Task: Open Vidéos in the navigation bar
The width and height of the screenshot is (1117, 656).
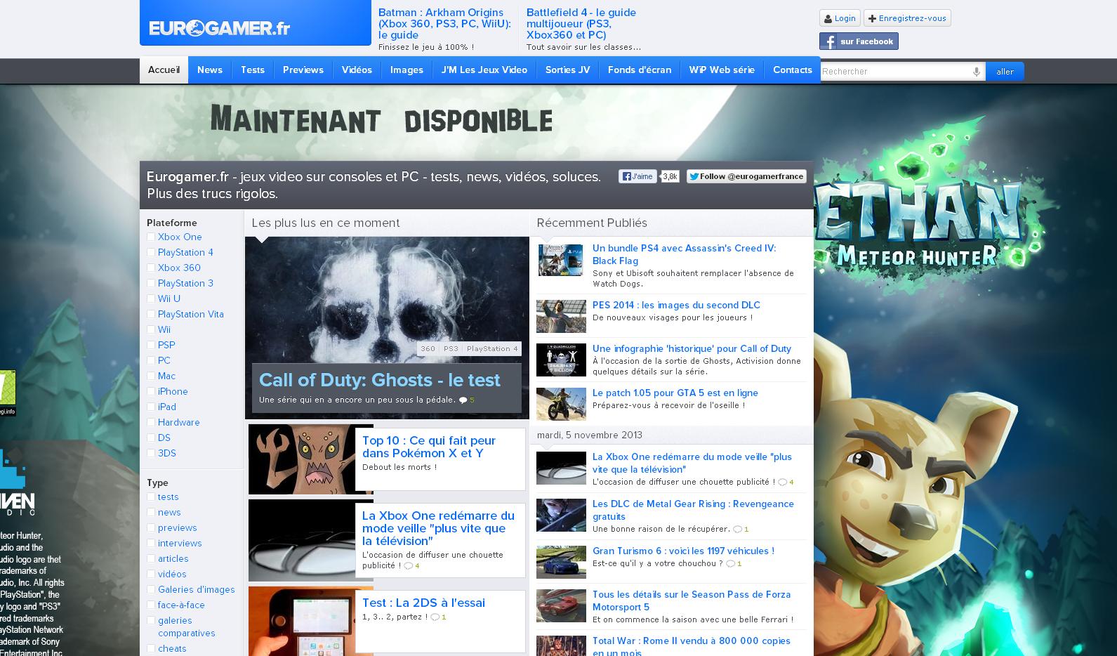Action: [x=357, y=70]
